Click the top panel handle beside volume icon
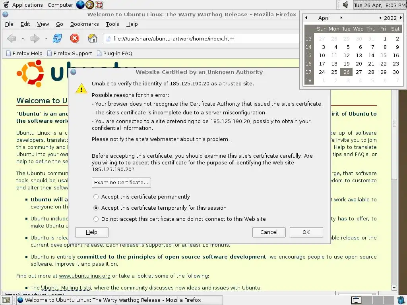407x305 pixels. (338, 5)
